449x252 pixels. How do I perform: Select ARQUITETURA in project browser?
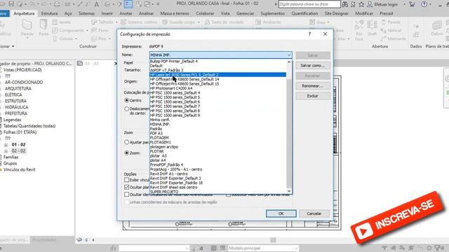[18, 89]
